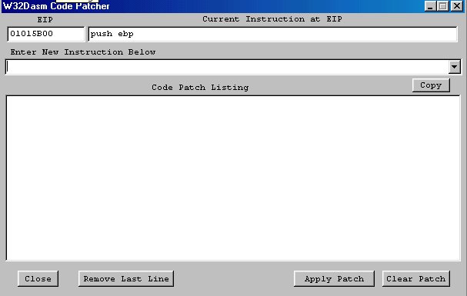Viewport: 467px width, 296px height.
Task: Click Remove Last Line button
Action: (x=126, y=279)
